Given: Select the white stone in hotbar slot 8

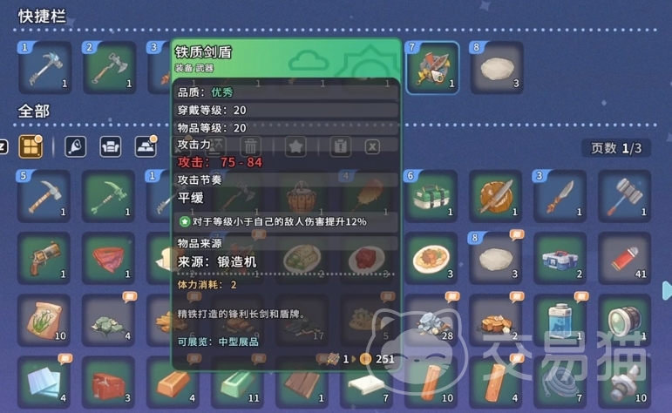Looking at the screenshot, I should 497,68.
